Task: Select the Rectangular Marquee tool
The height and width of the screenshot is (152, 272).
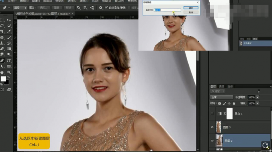Action: pos(2,20)
